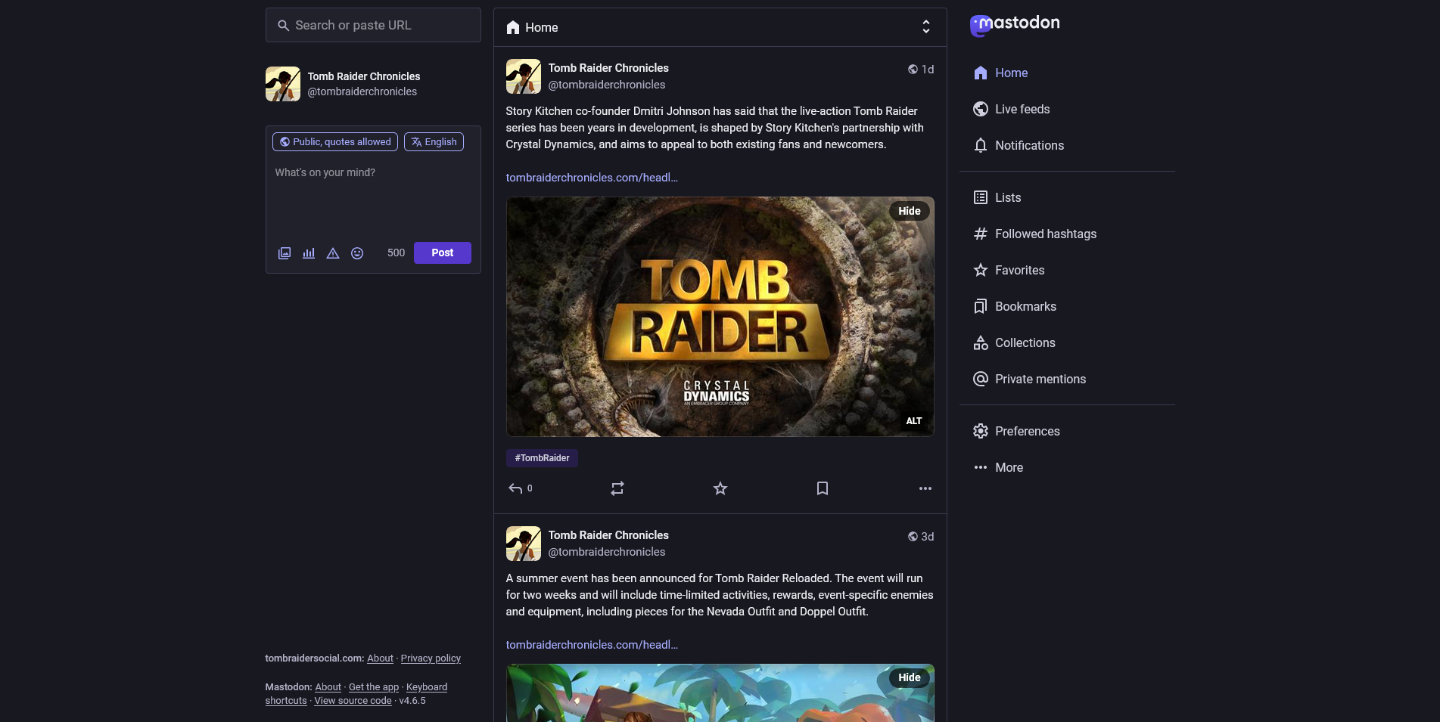Image resolution: width=1440 pixels, height=722 pixels.
Task: Open the link in Tomb Raider Reloaded post
Action: (592, 645)
